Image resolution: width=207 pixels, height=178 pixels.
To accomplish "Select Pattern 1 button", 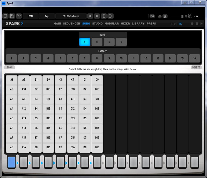I will pos(11,58).
